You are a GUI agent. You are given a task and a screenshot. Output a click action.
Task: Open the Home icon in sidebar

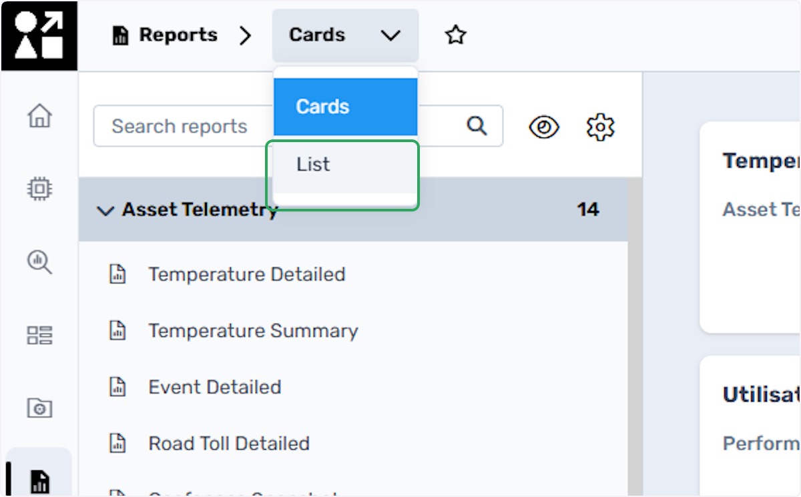coord(39,116)
